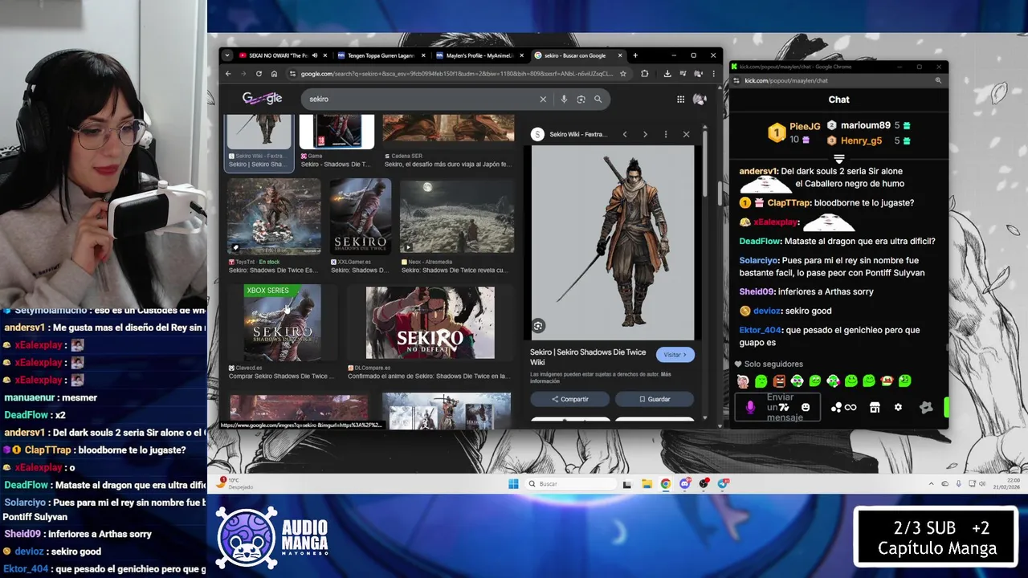Open more options in image preview panel

click(666, 135)
